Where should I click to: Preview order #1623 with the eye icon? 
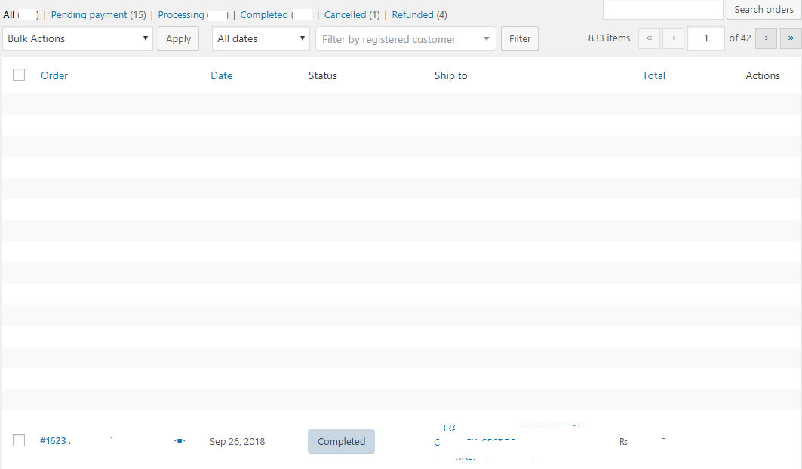tap(179, 441)
